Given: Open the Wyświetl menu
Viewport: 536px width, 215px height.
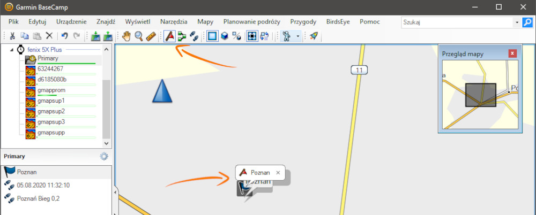Looking at the screenshot, I should [x=138, y=22].
